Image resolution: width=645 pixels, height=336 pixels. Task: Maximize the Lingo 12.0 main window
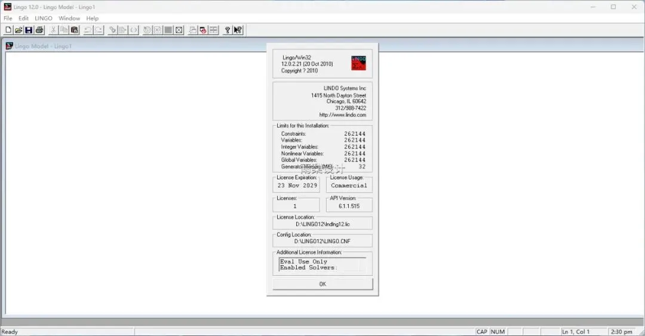(x=613, y=7)
